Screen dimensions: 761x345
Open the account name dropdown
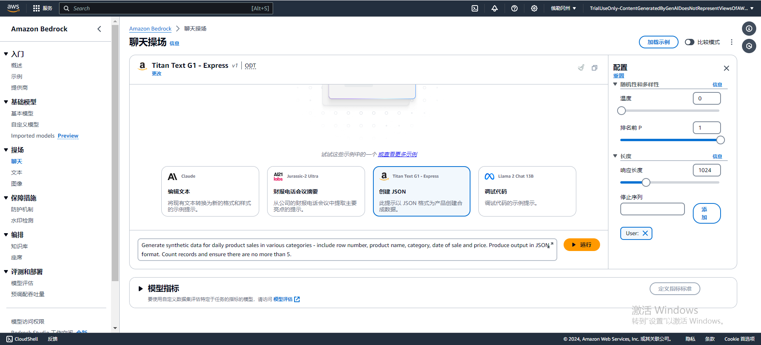pyautogui.click(x=672, y=8)
